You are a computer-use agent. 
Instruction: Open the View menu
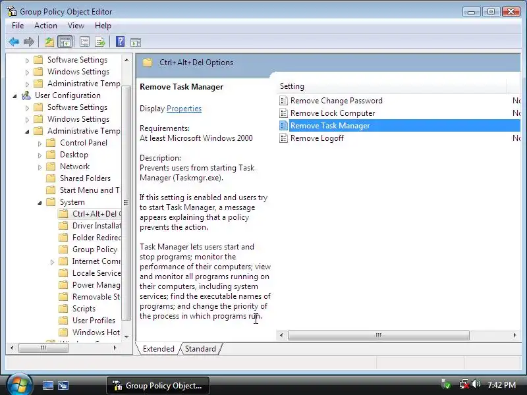76,26
